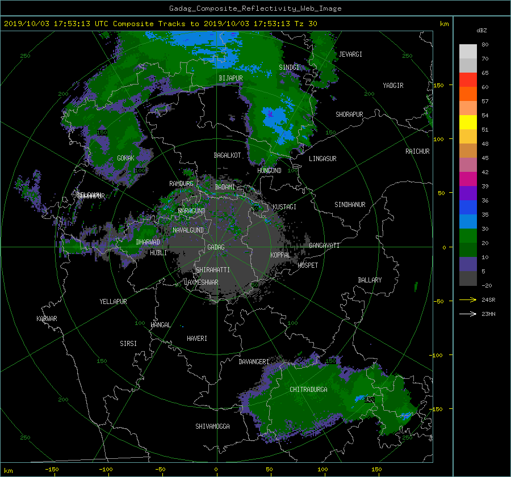This screenshot has width=511, height=477.
Task: Pick the light blue 30-35 dBZ swatch
Action: click(468, 222)
